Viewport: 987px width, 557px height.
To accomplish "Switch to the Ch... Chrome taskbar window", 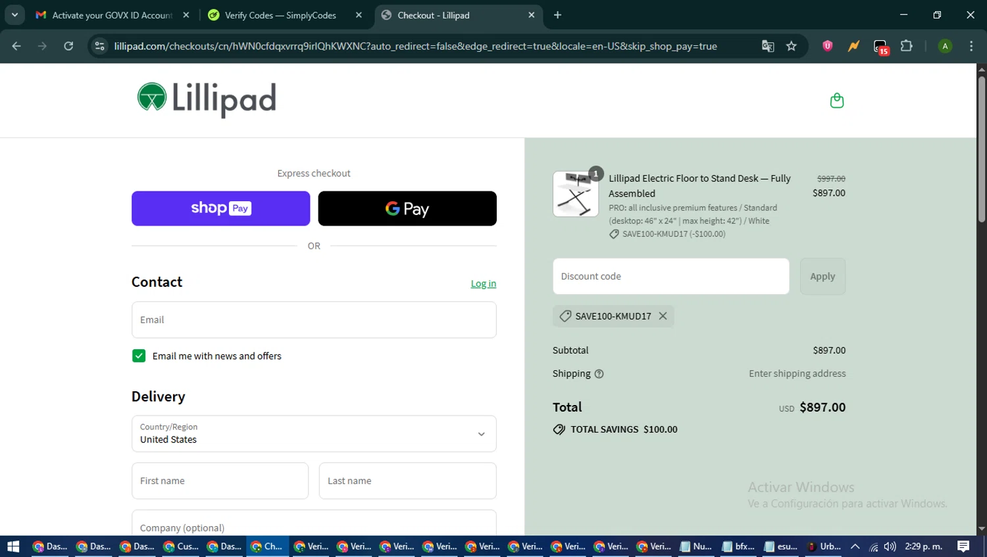I will pyautogui.click(x=267, y=546).
